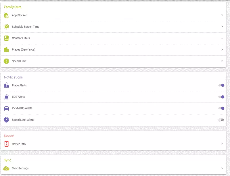Click the Content Filters icon
Screen dimensions: 230x176
pos(6,38)
